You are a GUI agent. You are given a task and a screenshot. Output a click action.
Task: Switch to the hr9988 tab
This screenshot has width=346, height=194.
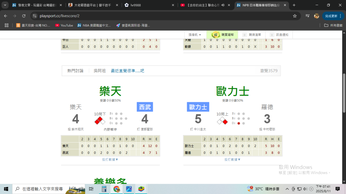click(x=149, y=5)
